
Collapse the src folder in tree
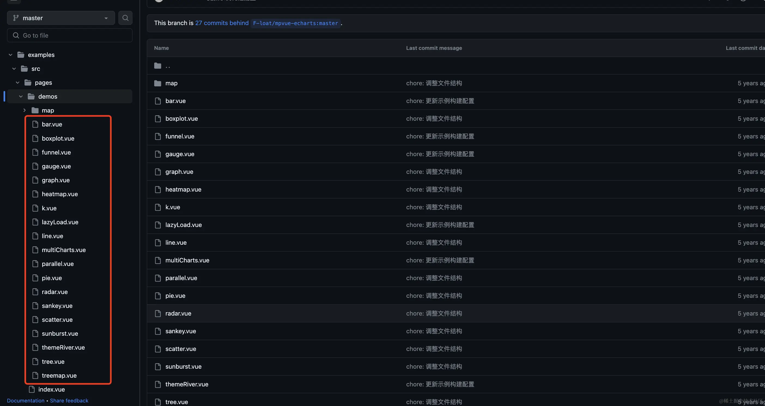[14, 69]
